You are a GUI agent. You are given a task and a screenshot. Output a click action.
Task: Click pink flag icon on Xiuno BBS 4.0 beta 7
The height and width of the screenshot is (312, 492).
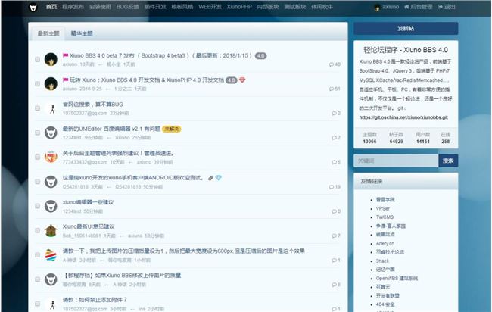point(65,55)
